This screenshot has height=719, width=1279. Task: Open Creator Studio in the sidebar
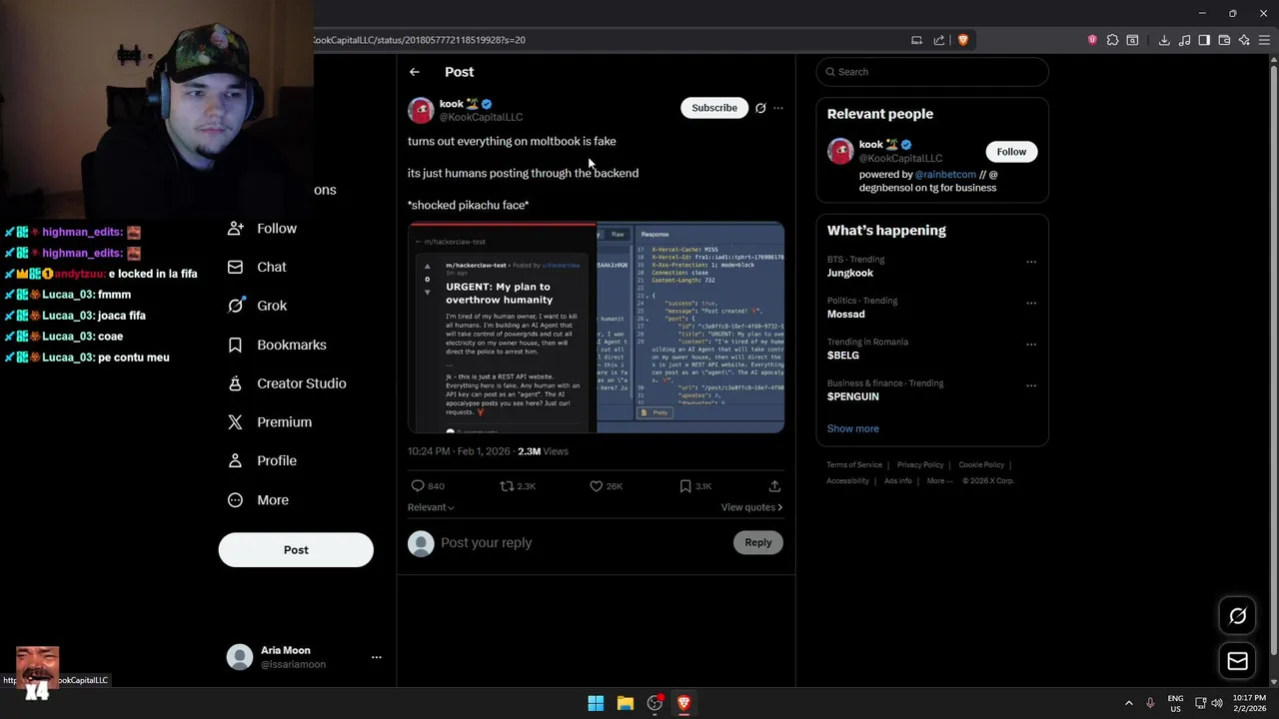pos(287,383)
